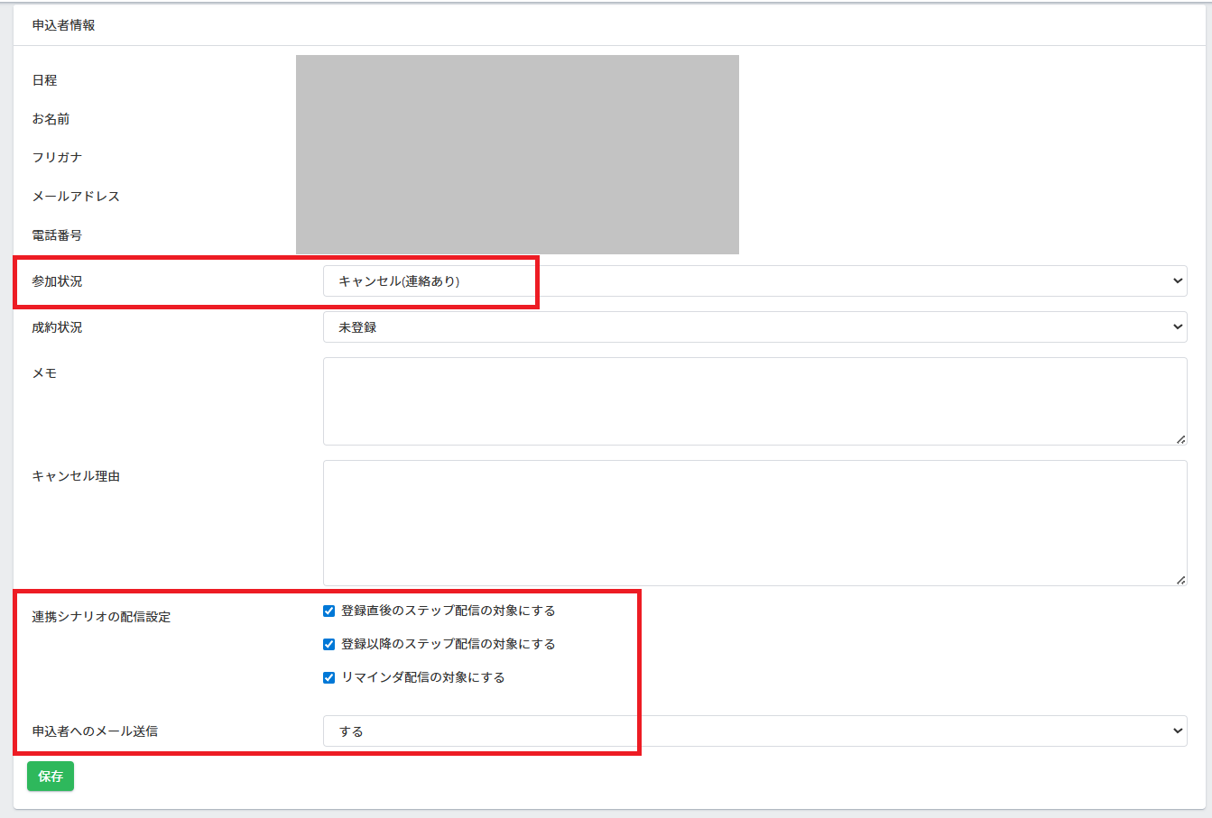Open the 成約状況 dropdown showing 未登録
The image size is (1212, 818).
[x=754, y=326]
